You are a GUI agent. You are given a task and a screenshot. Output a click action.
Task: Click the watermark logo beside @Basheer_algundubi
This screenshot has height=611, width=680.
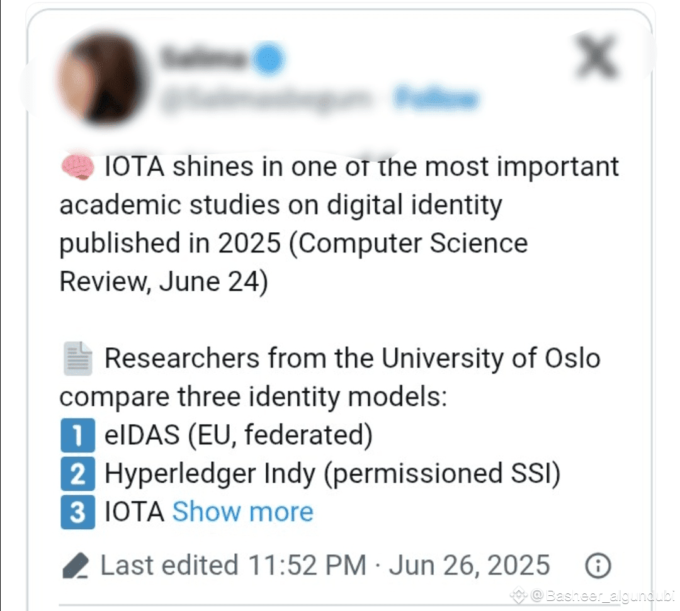pos(518,595)
